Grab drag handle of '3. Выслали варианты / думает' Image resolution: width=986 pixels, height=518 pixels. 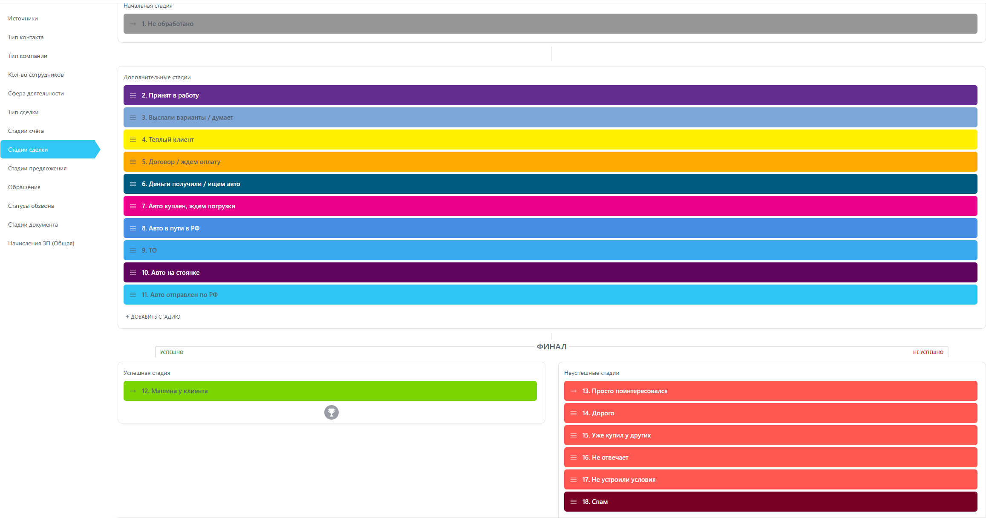(x=133, y=118)
